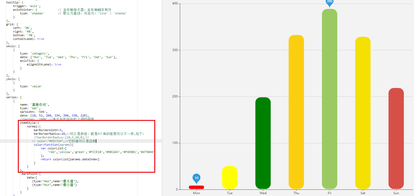Click the color list line starting with 'red'
This screenshot has height=196, width=414.
(101, 152)
